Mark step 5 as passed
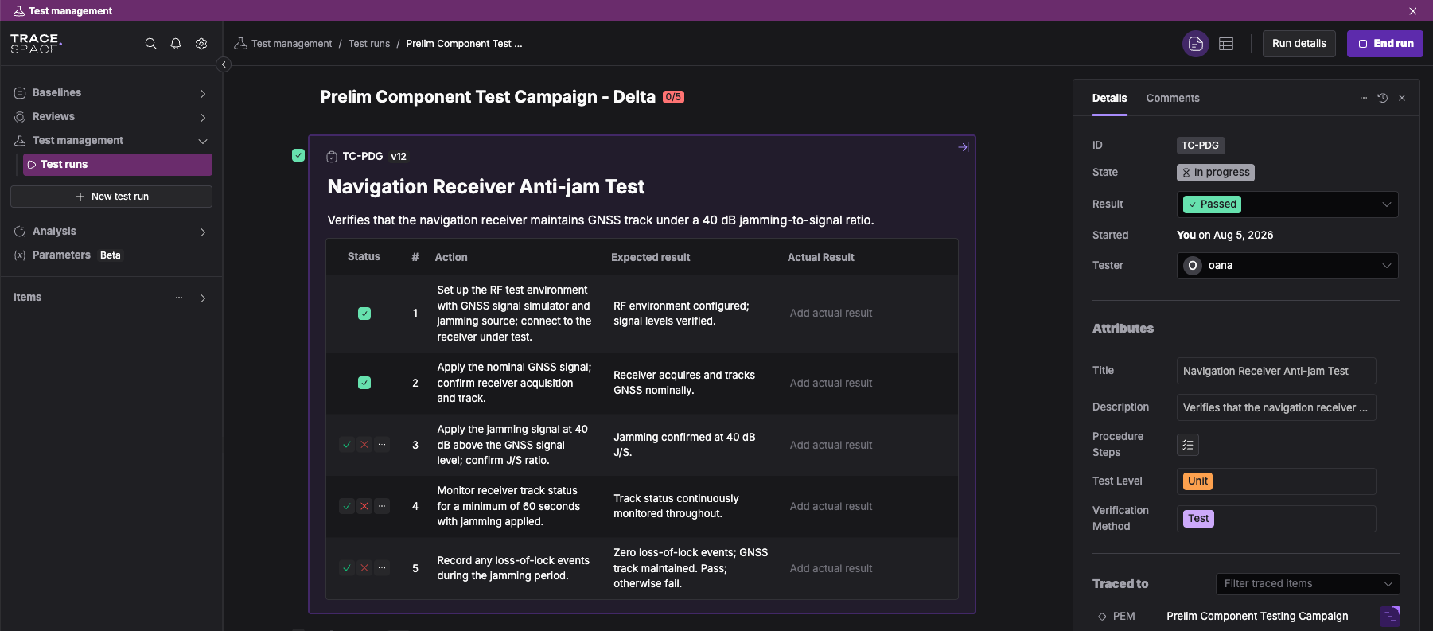 coord(347,568)
